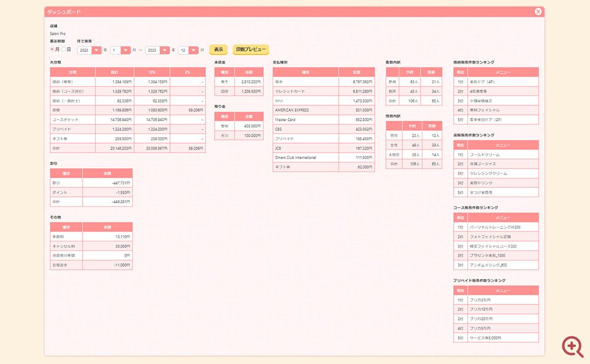Select the 施術（コース消化） row label
Image resolution: width=590 pixels, height=364 pixels.
(x=68, y=91)
